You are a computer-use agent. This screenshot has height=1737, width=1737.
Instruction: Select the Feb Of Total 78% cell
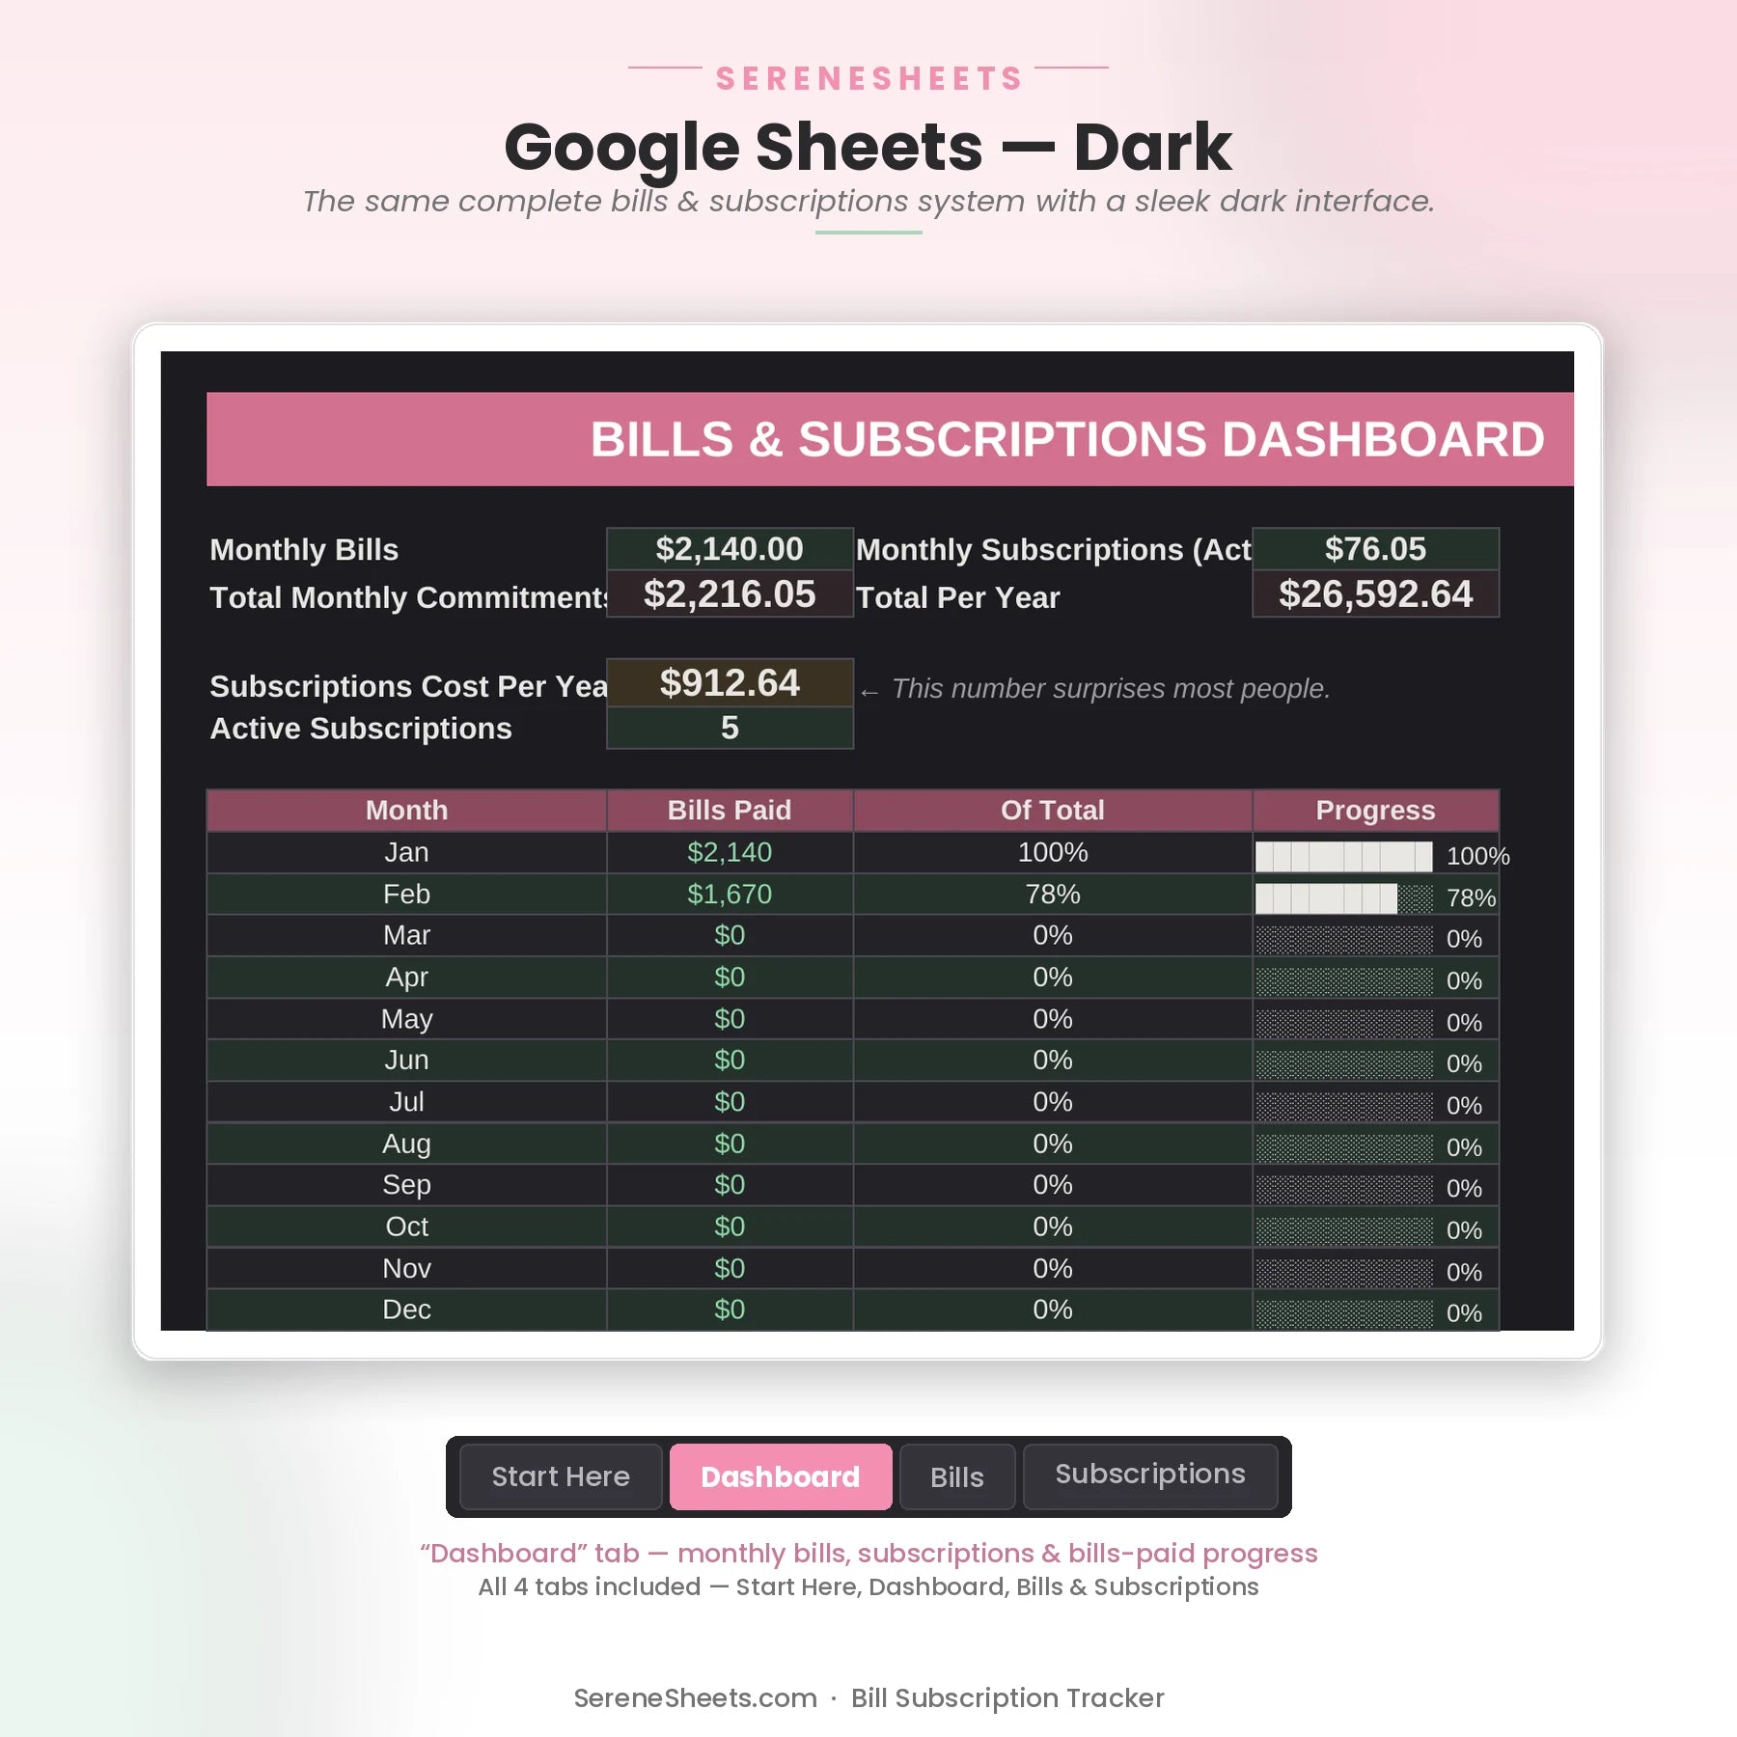coord(1053,894)
